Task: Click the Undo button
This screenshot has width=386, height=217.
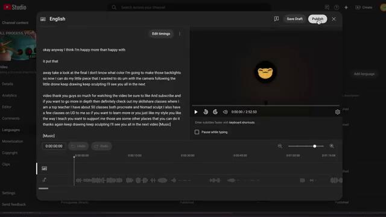Action: click(x=78, y=146)
